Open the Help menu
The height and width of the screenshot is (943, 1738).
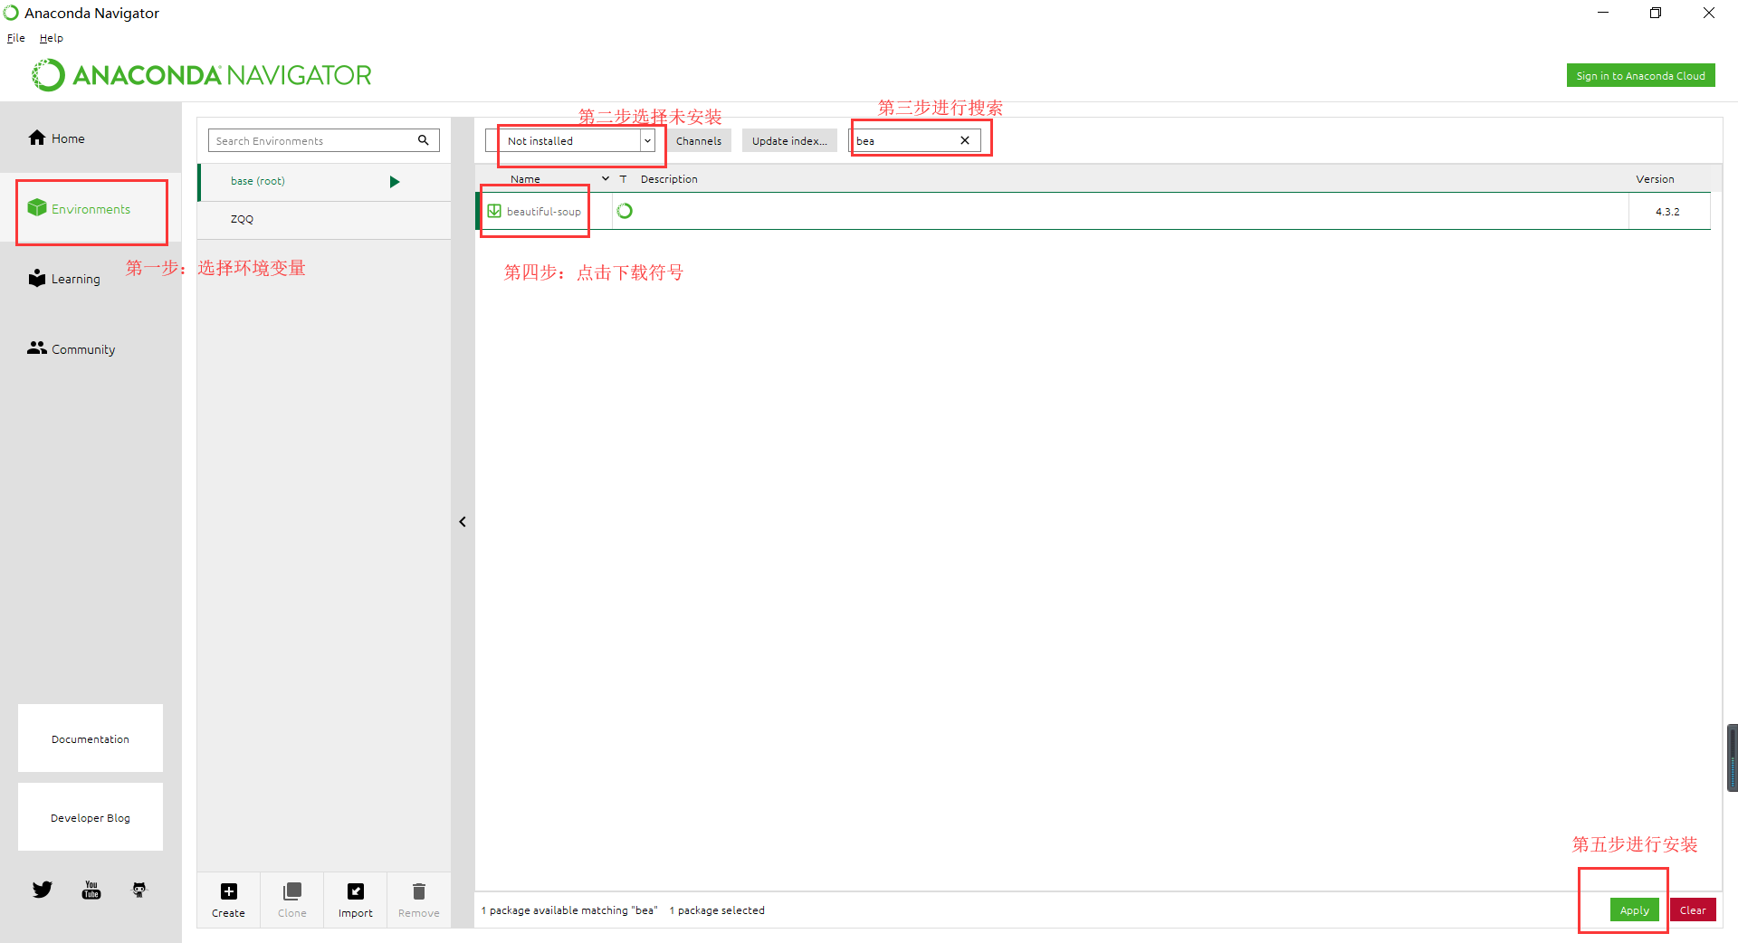(52, 38)
